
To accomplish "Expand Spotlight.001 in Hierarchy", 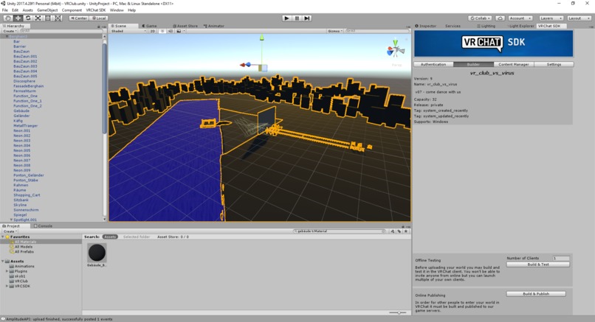I will pos(11,220).
